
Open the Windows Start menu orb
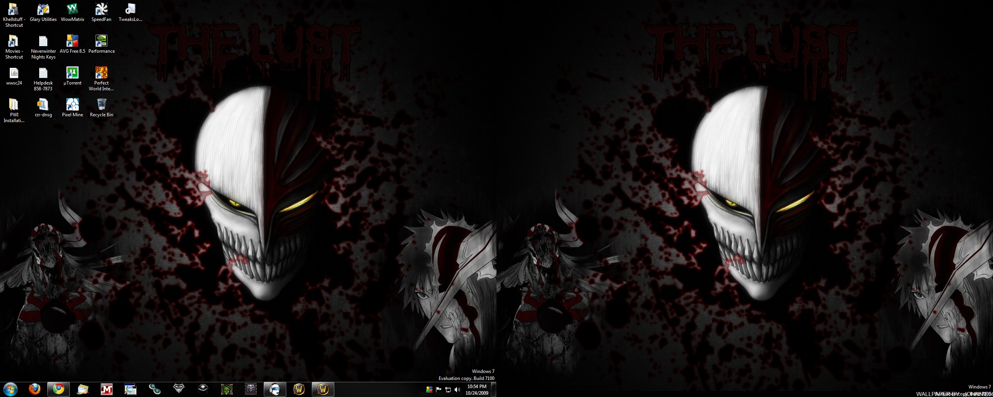[x=10, y=389]
